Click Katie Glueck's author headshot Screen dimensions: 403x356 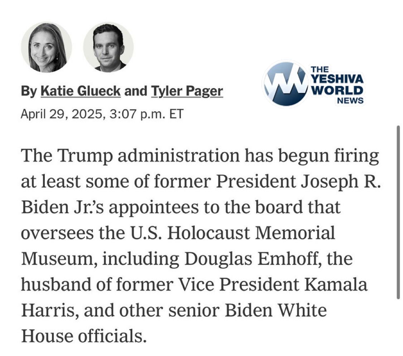coord(46,47)
